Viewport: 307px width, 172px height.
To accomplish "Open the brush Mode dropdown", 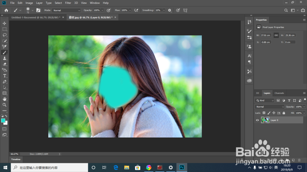I will coord(66,10).
